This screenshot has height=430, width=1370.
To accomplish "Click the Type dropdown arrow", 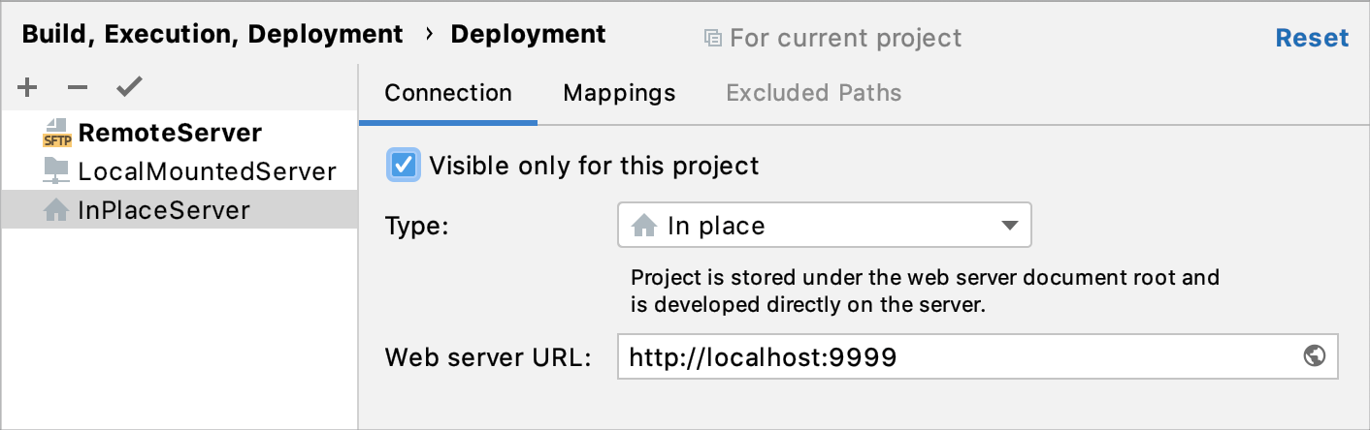I will [1009, 226].
